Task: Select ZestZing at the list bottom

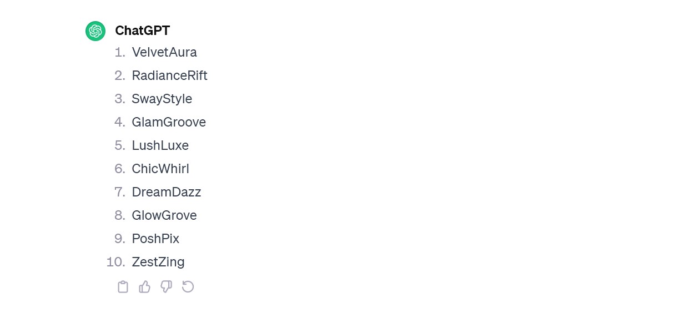Action: [158, 262]
